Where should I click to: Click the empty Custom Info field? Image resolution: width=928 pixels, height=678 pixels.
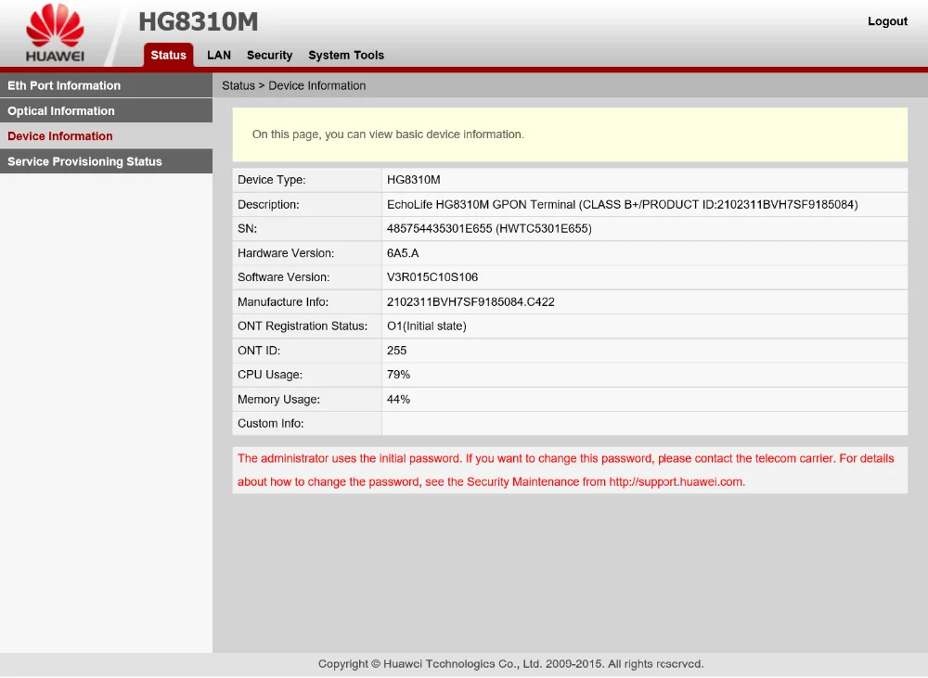(x=643, y=424)
